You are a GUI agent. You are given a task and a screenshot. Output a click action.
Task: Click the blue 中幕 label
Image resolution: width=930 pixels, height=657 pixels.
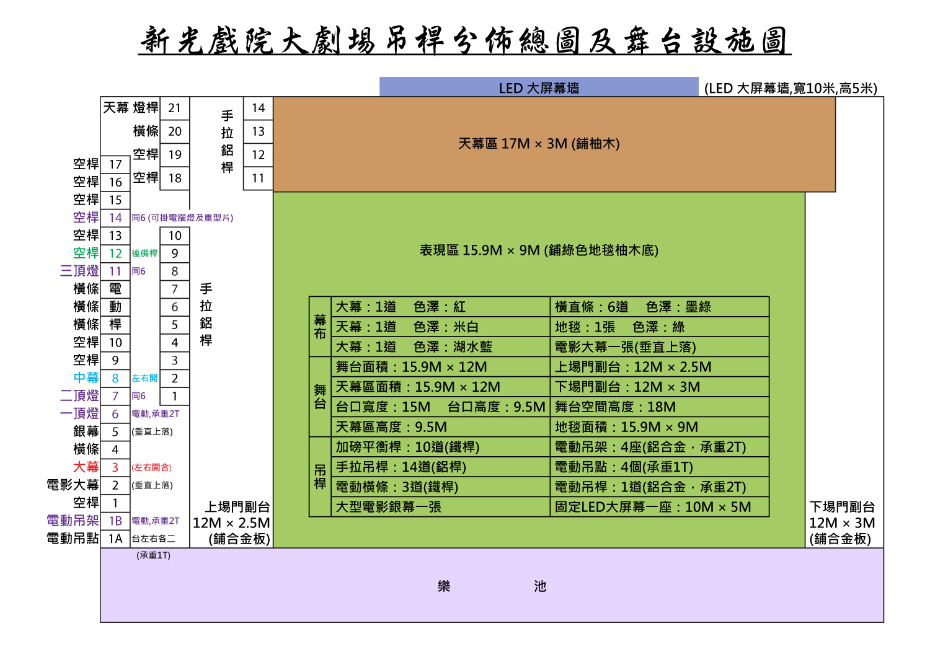[86, 377]
